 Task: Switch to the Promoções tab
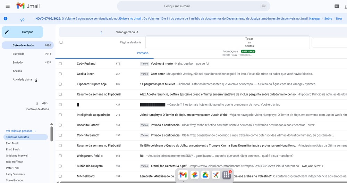tap(230, 51)
